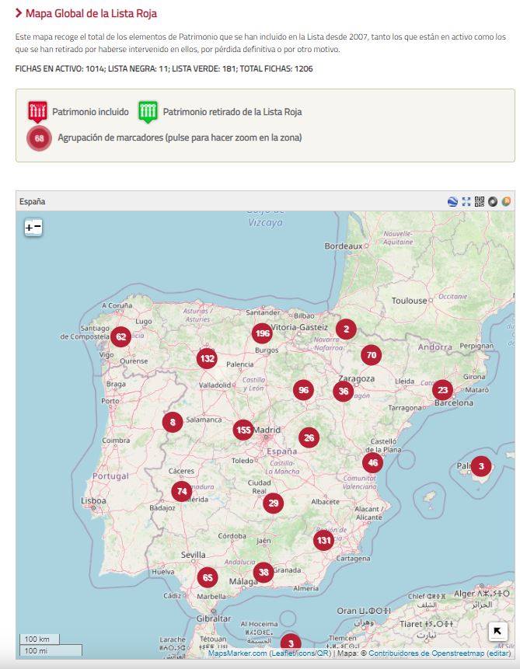Show the QR code for this map
The height and width of the screenshot is (669, 520).
pos(480,202)
